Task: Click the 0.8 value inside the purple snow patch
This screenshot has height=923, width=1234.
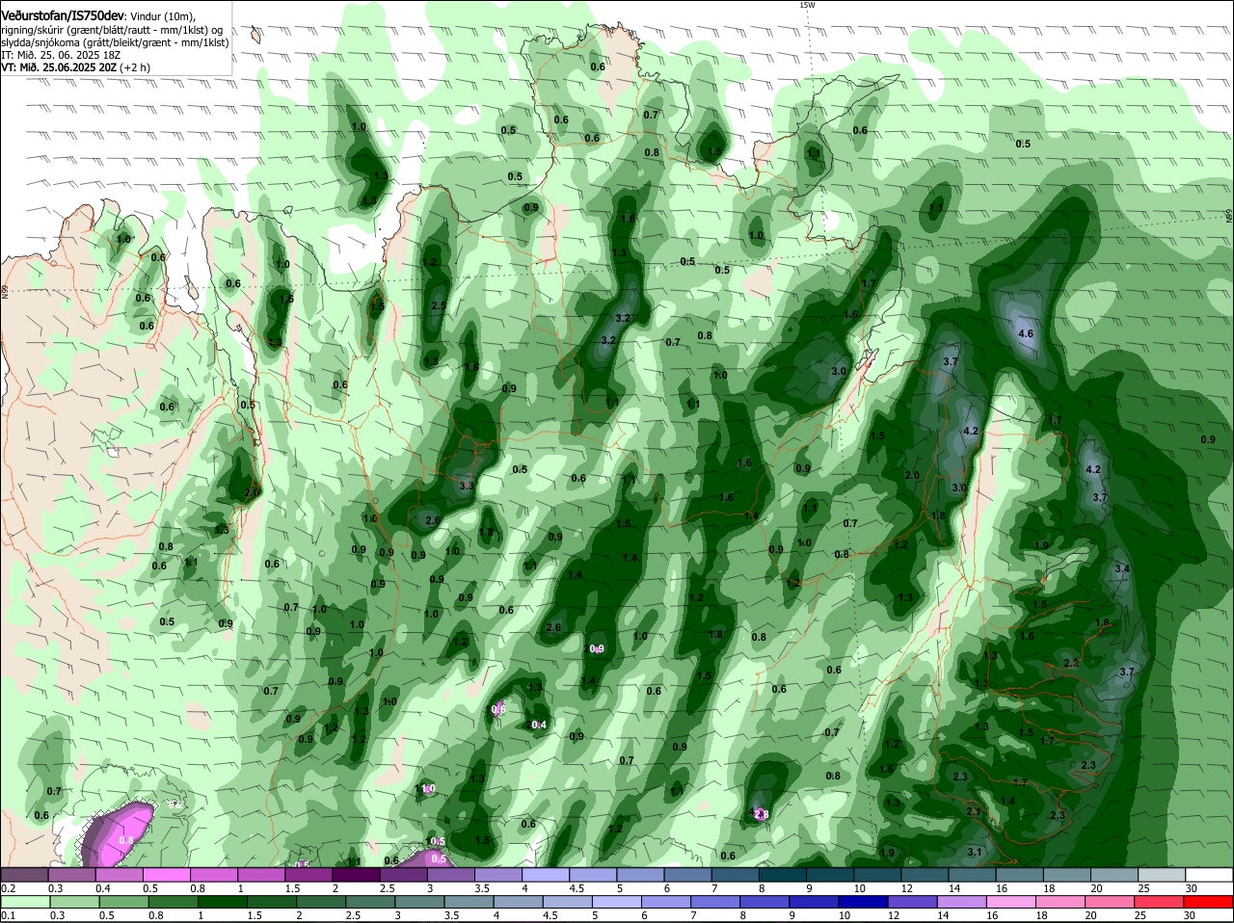Action: click(x=125, y=840)
